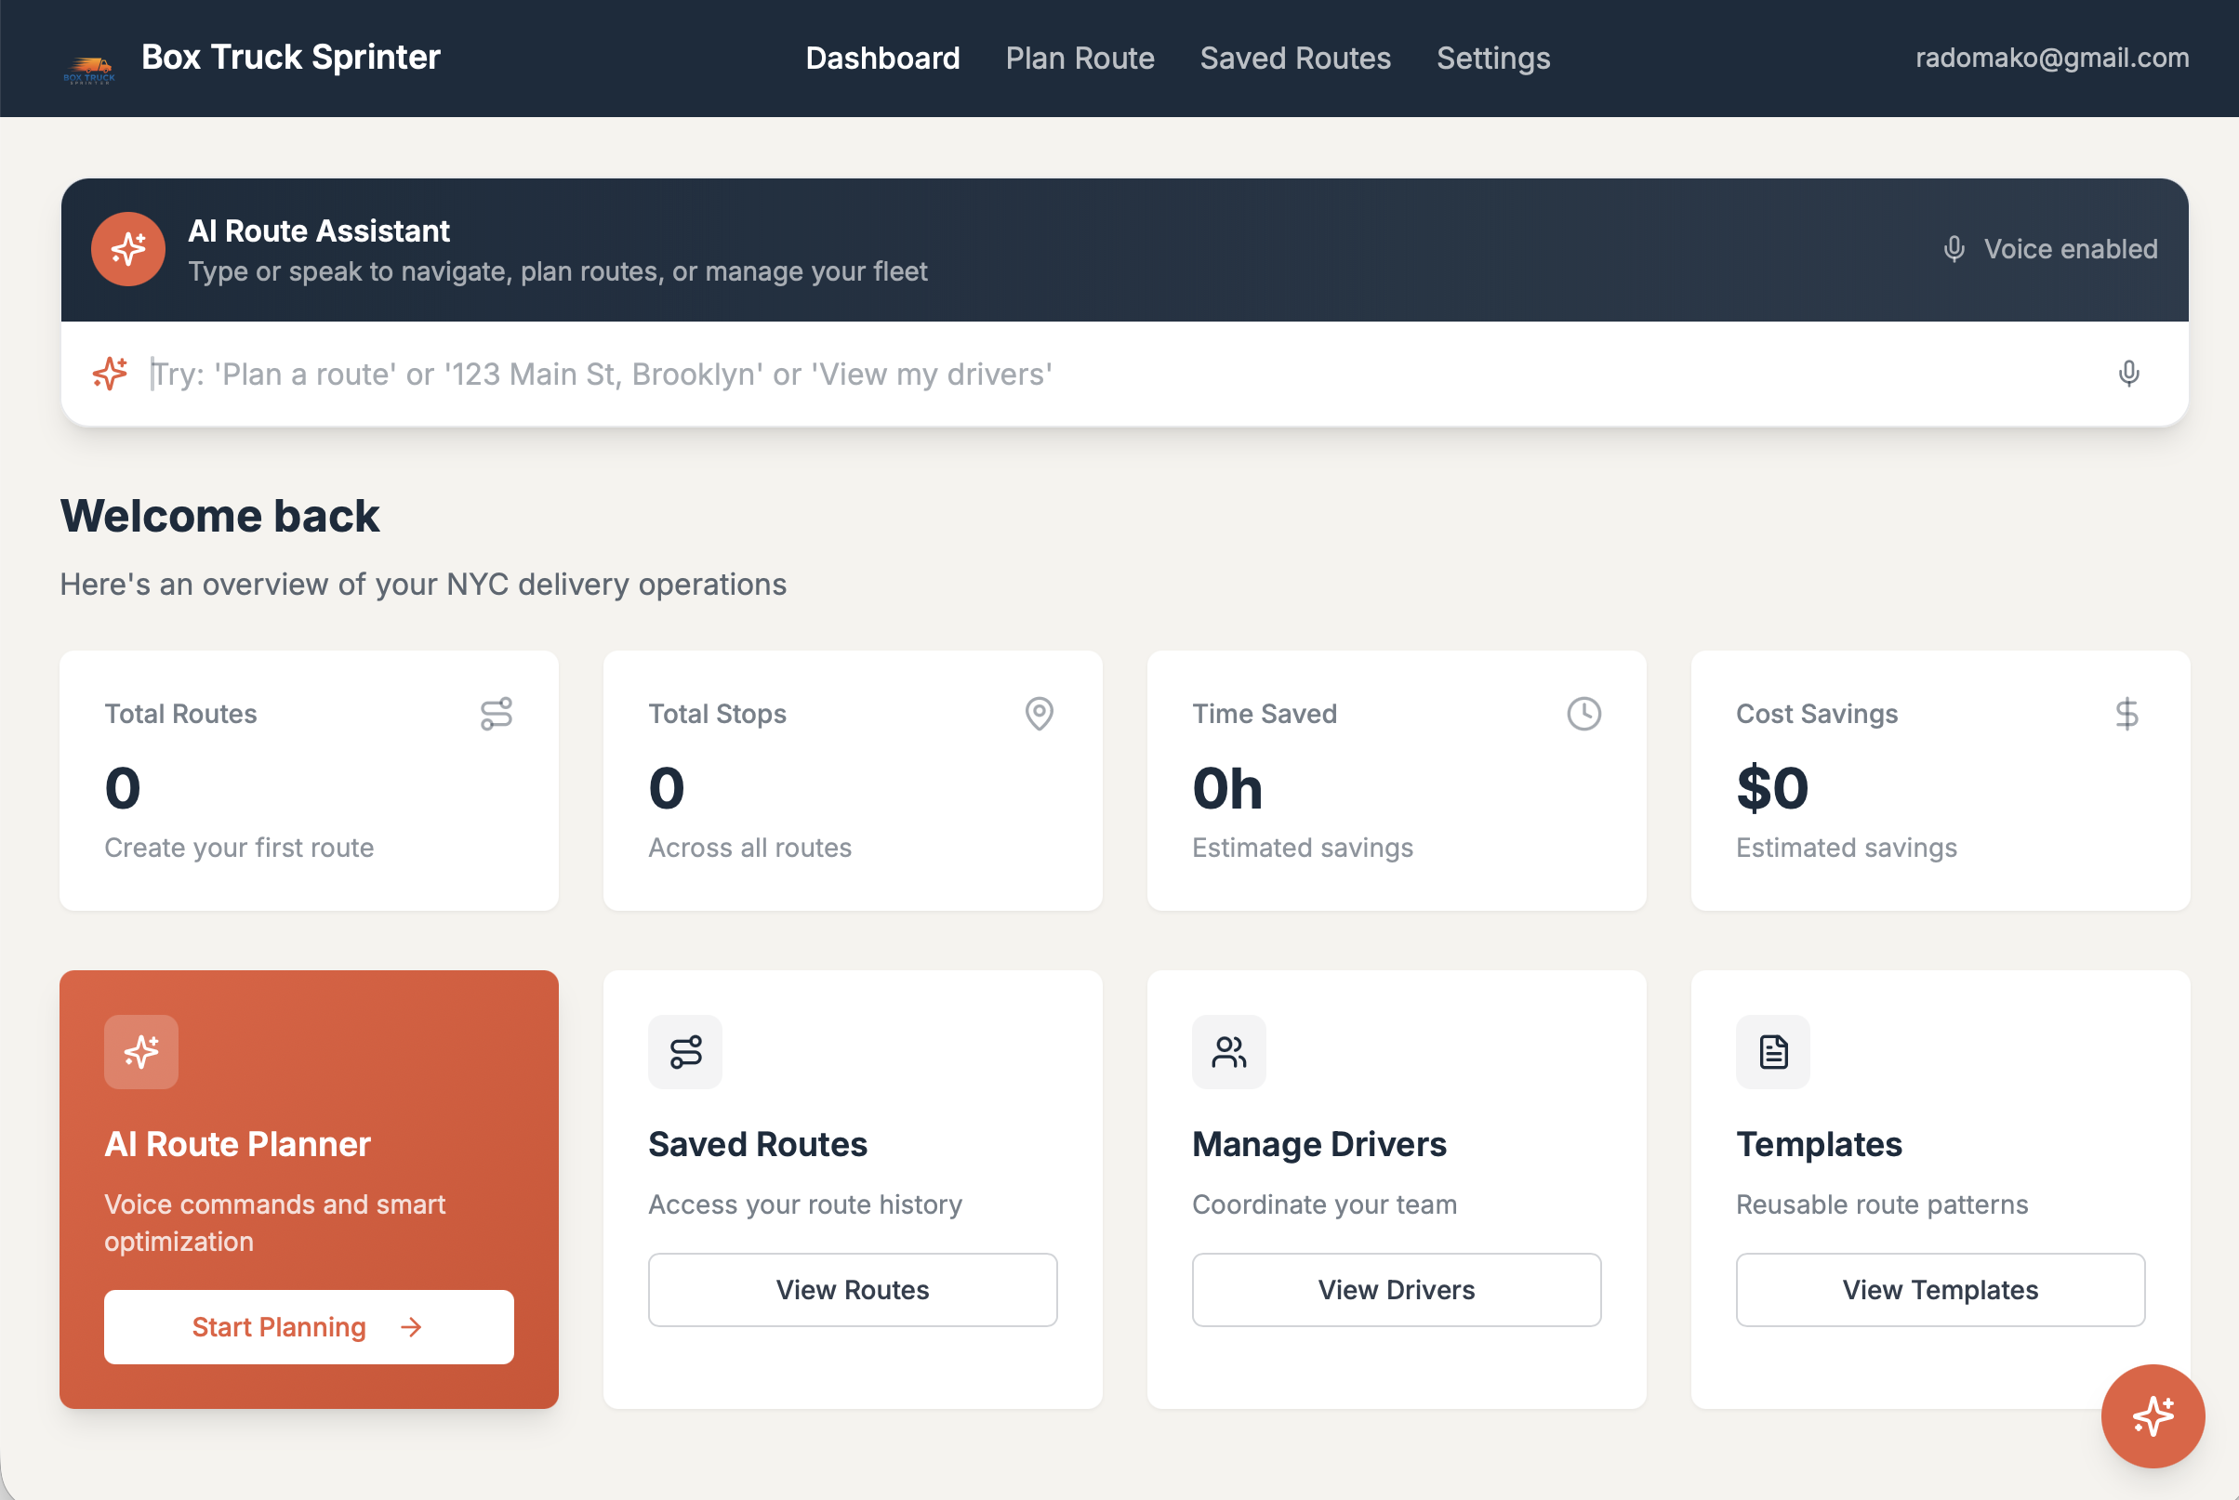Click the map pin icon on Total Stops card

pos(1040,713)
